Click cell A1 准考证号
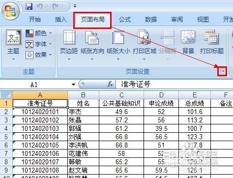This screenshot has height=178, width=233. (40, 103)
